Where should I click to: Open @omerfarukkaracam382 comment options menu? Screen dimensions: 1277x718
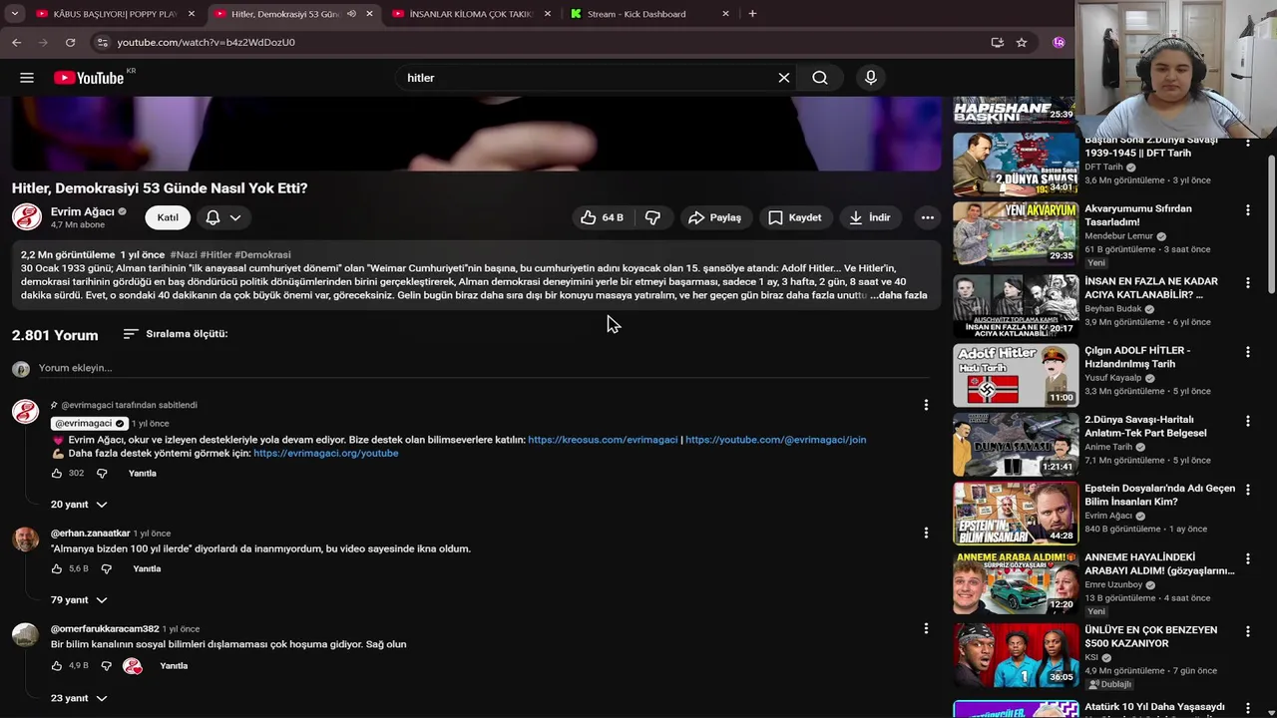tap(926, 629)
